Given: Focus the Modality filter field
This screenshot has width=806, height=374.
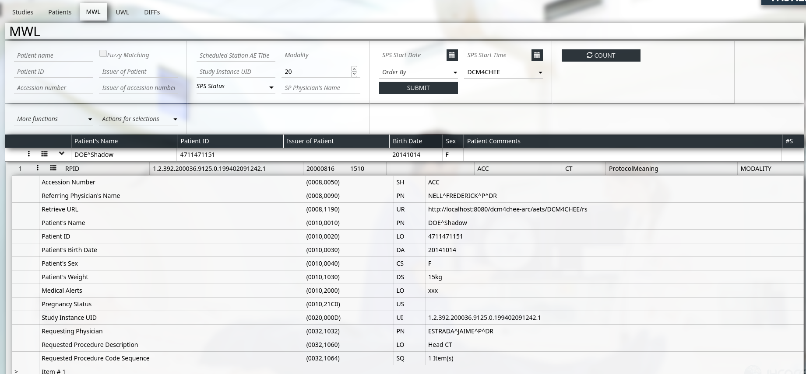Looking at the screenshot, I should (x=321, y=55).
